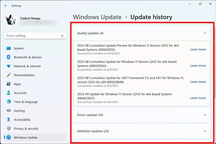This screenshot has width=216, height=144.
Task: Minimize the Settings window
Action: (x=190, y=4)
